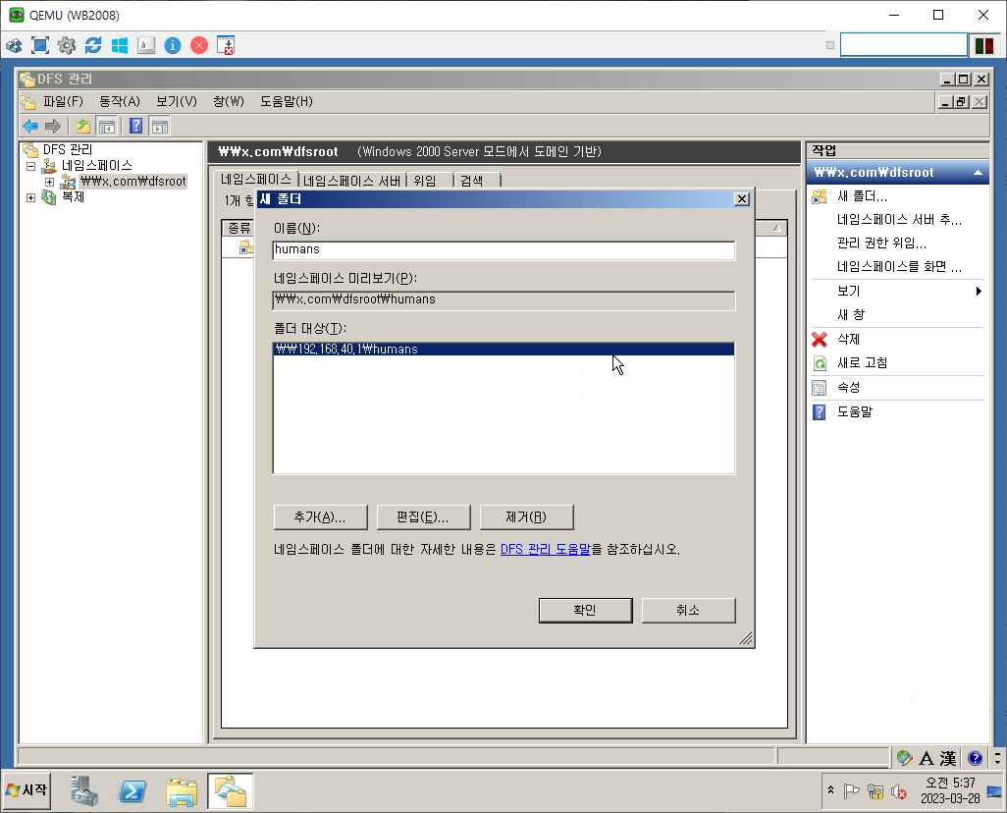This screenshot has width=1007, height=813.
Task: Click 새 폴더... action
Action: (862, 196)
